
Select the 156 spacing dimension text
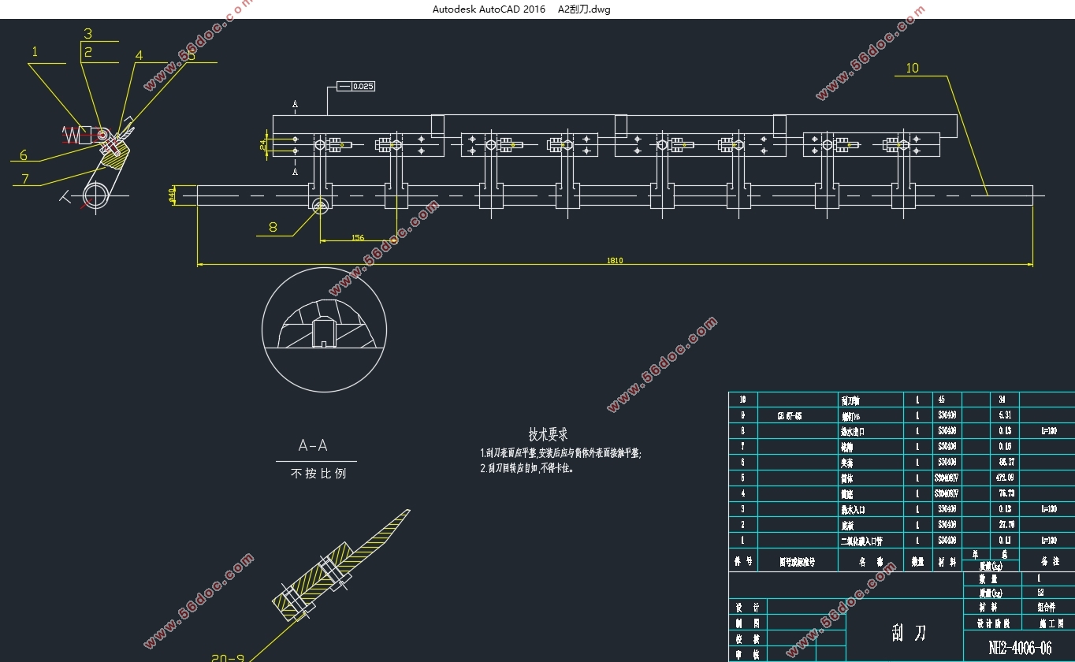point(358,237)
